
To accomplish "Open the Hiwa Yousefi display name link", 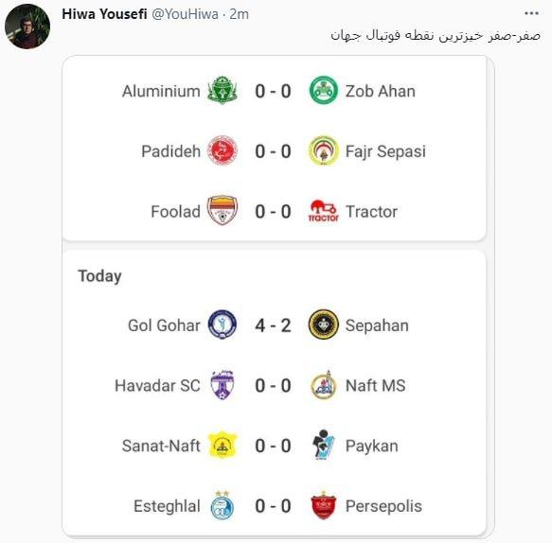I will pyautogui.click(x=104, y=14).
